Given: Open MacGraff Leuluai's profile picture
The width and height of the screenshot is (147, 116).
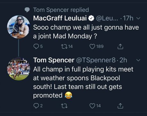Looking at the screenshot, I should tap(18, 27).
